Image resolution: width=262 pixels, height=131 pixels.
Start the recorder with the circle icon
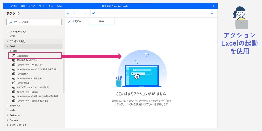click(94, 13)
